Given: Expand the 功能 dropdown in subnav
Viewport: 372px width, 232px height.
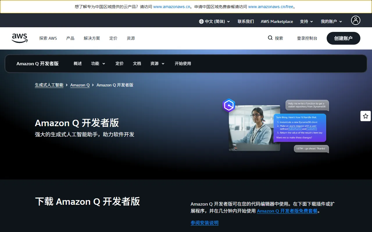Looking at the screenshot, I should pos(98,64).
